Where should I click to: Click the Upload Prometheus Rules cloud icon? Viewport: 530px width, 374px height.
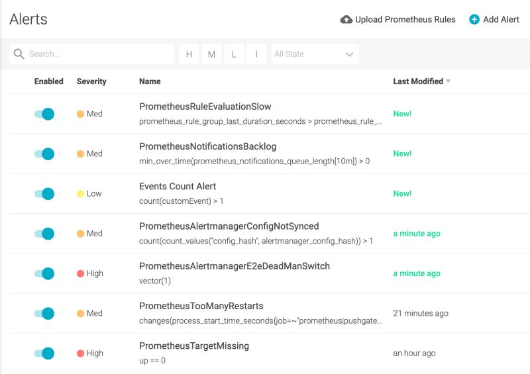[x=346, y=20]
